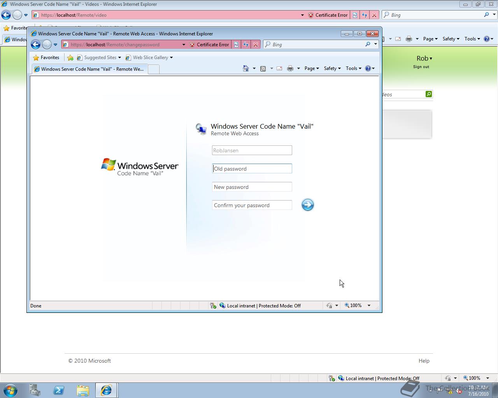Click Back button in Remote Web Access window
This screenshot has height=398, width=498.
(35, 44)
